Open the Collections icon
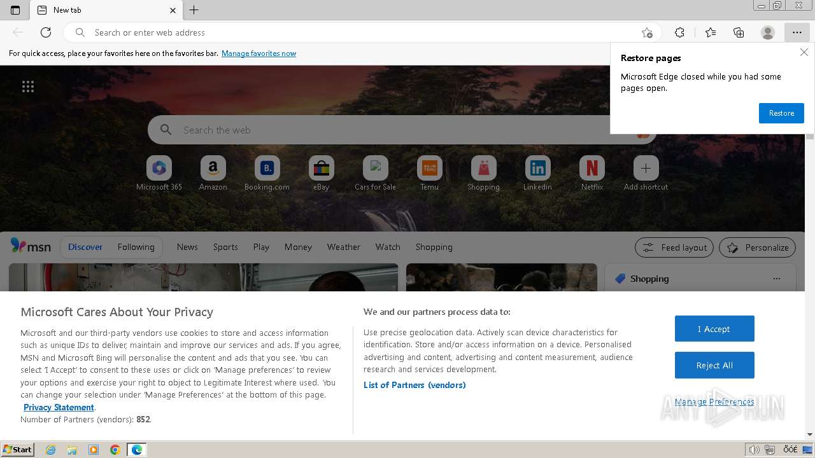Viewport: 815px width, 458px height. [739, 32]
